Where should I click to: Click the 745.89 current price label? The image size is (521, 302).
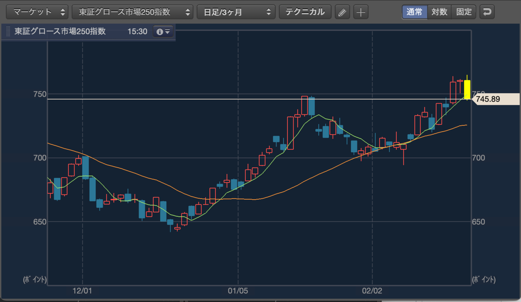pyautogui.click(x=495, y=99)
